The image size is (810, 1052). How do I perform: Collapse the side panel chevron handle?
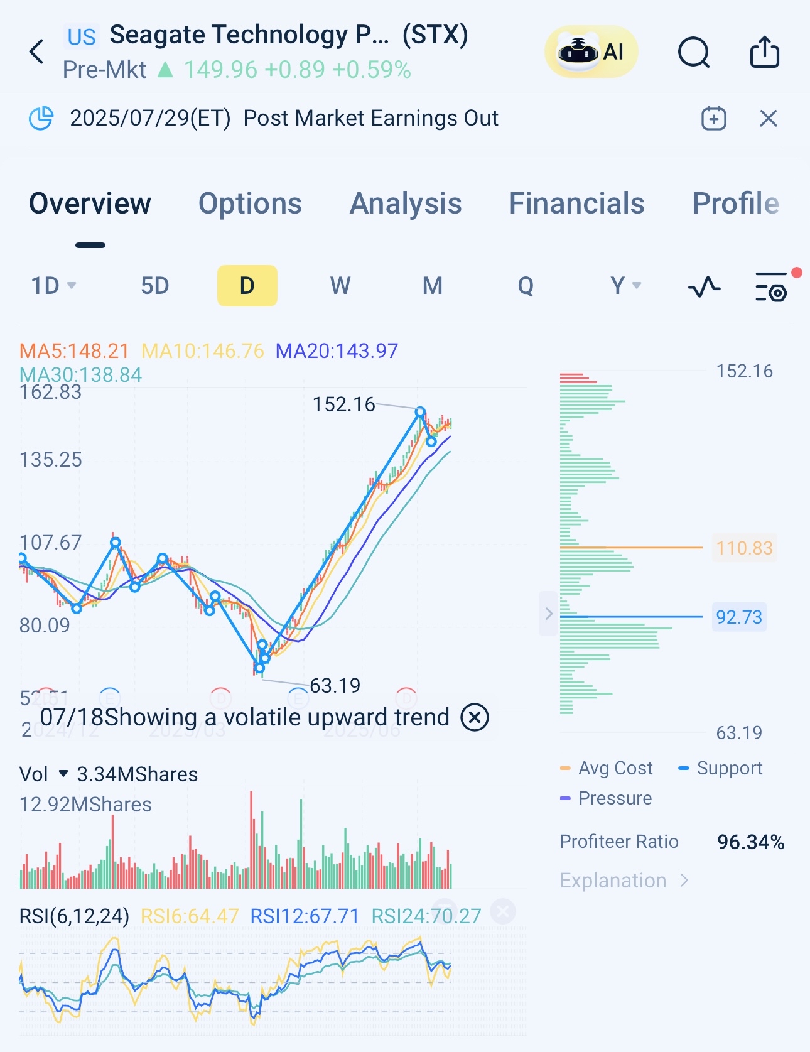point(548,614)
